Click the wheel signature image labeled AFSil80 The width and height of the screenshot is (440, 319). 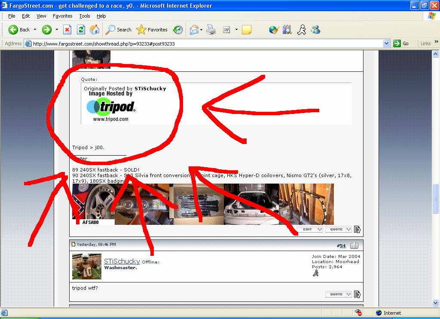coord(93,204)
